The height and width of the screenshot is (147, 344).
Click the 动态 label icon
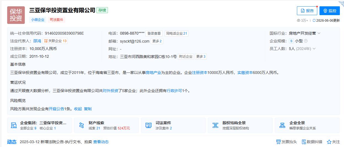point(12,142)
